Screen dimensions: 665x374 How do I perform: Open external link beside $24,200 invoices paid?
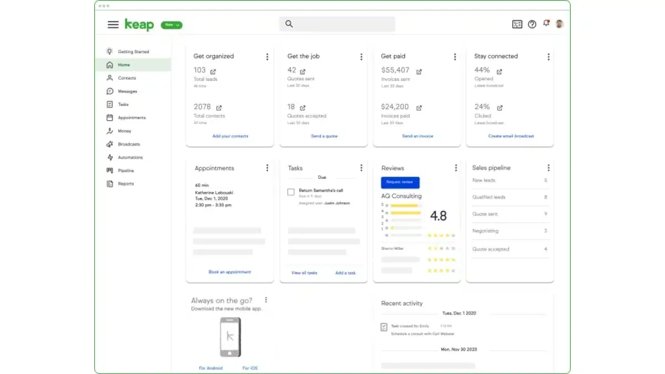[418, 107]
